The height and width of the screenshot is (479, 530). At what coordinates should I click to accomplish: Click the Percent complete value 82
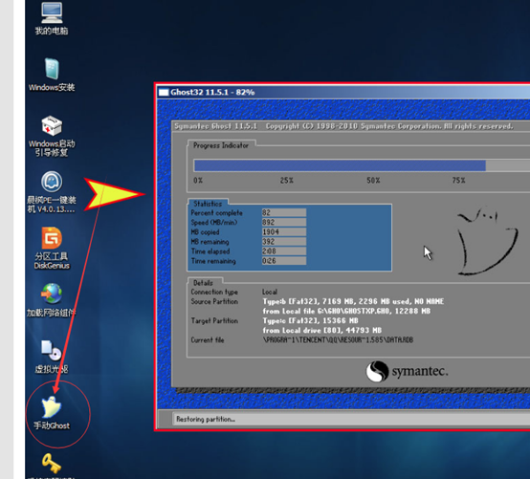pyautogui.click(x=284, y=212)
